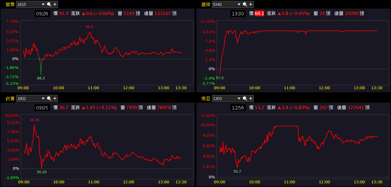Screen dimensions: 391x187
Task: Click the stock search magnifier for 富喬 panel
Action: 49,4
